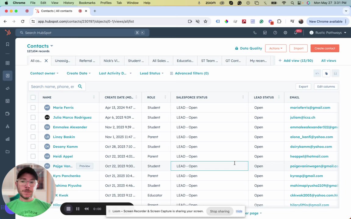Open the HubSpot marketplace icon
This screenshot has height=219, width=351.
point(265,33)
